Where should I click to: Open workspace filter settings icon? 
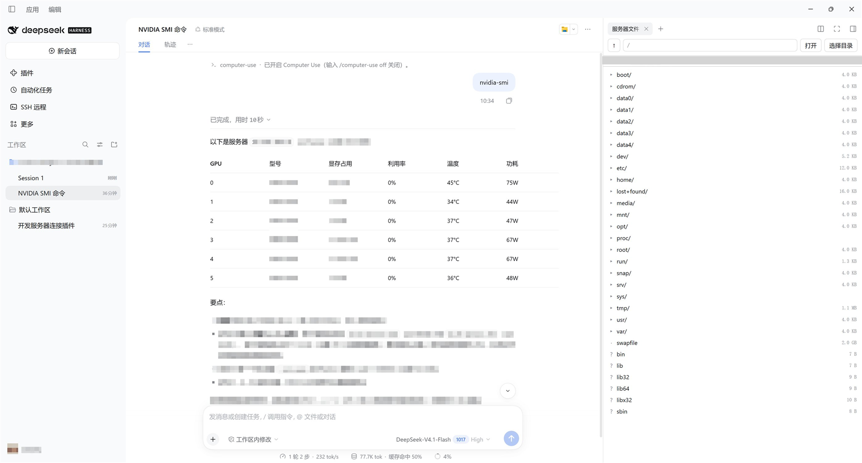coord(100,144)
